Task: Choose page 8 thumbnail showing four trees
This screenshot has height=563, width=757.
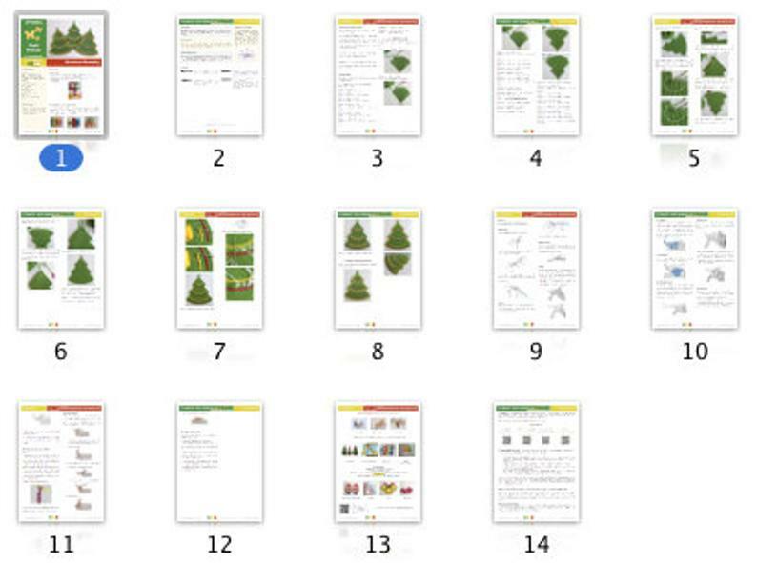Action: point(378,269)
